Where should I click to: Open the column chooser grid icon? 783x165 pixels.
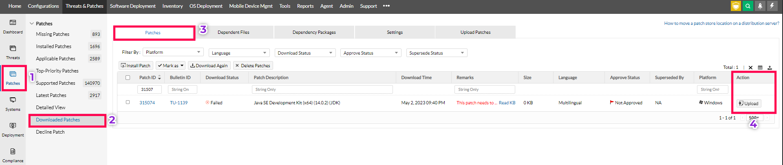click(x=760, y=68)
